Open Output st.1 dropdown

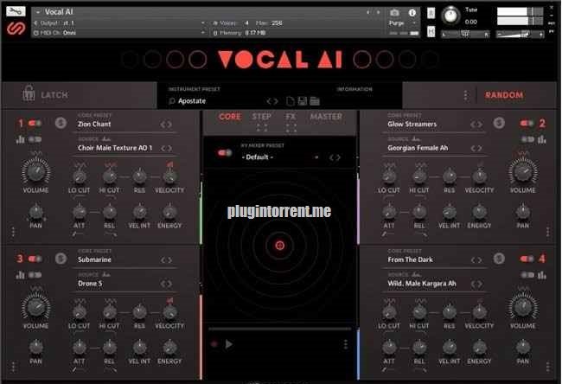(120, 22)
